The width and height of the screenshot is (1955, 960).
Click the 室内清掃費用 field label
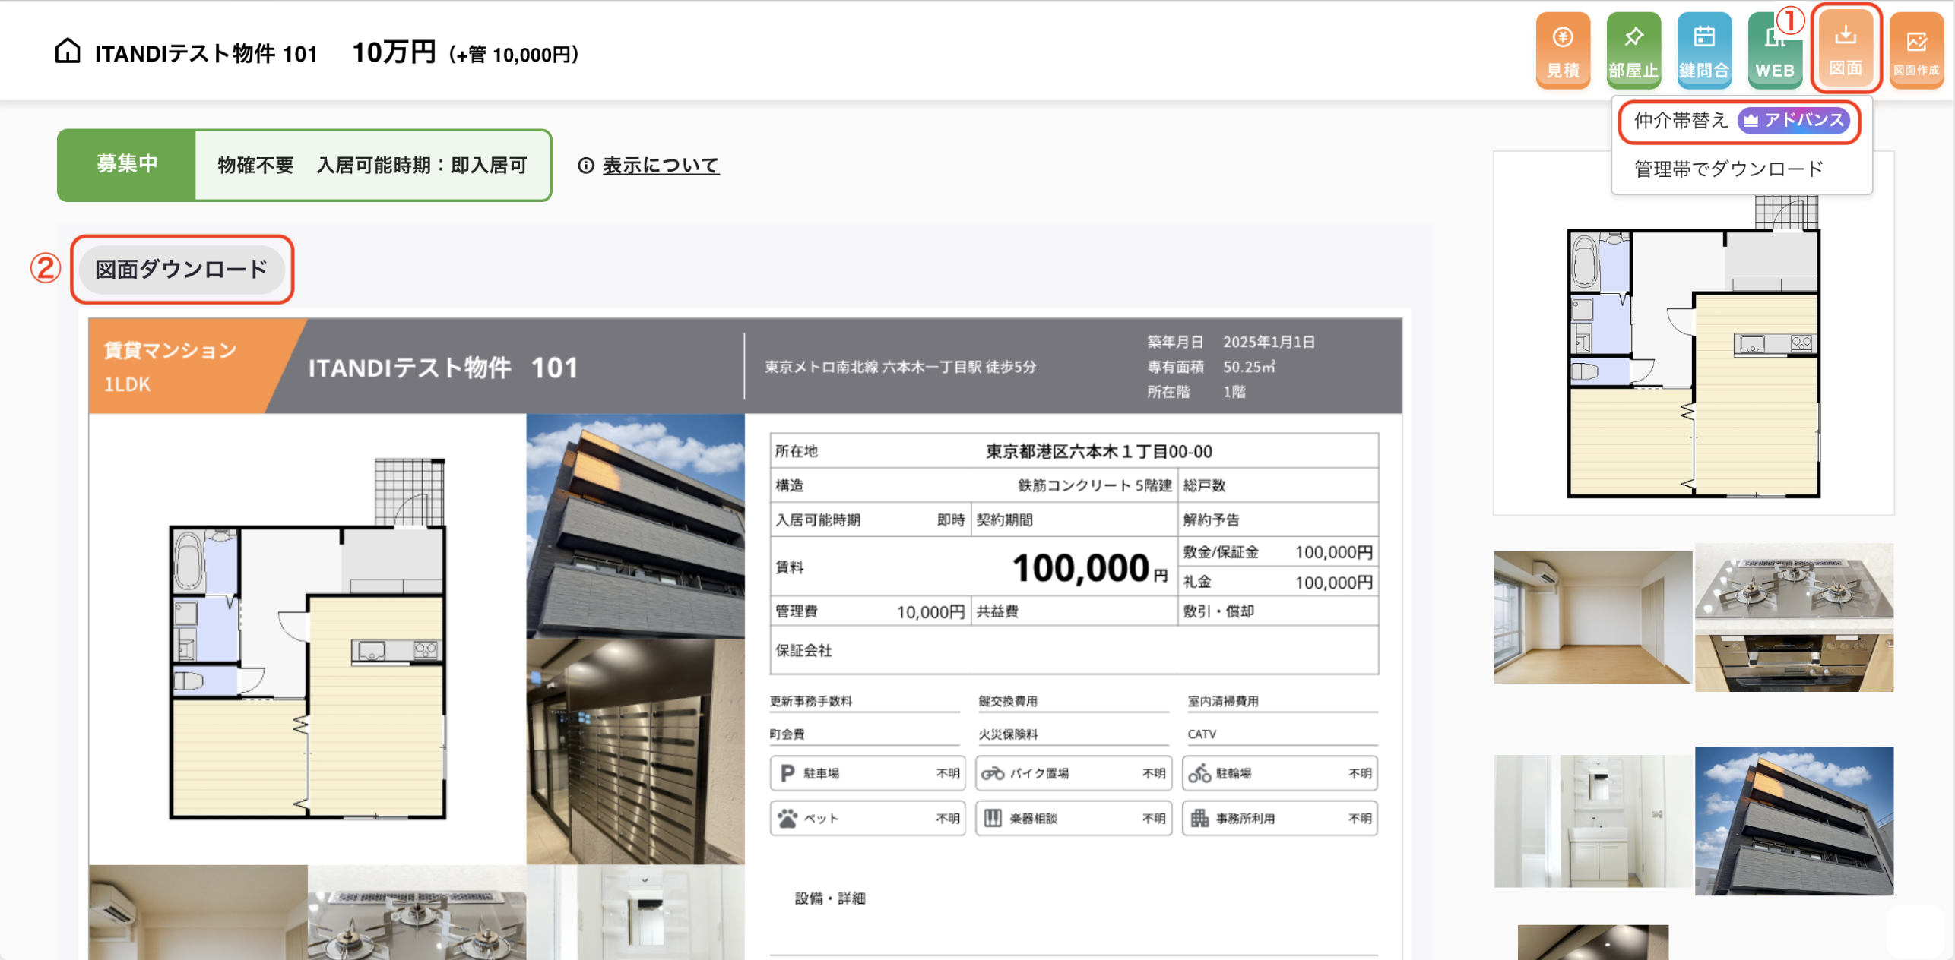click(1223, 700)
